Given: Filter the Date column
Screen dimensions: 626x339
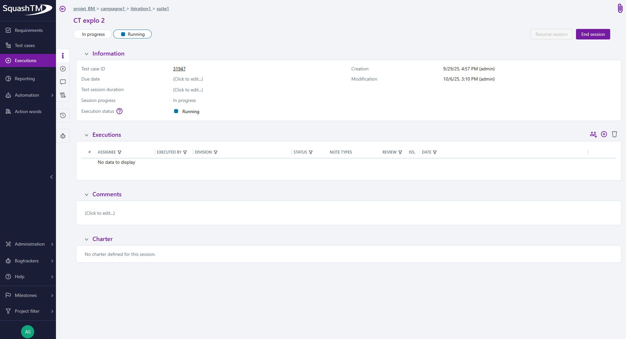Looking at the screenshot, I should (435, 152).
